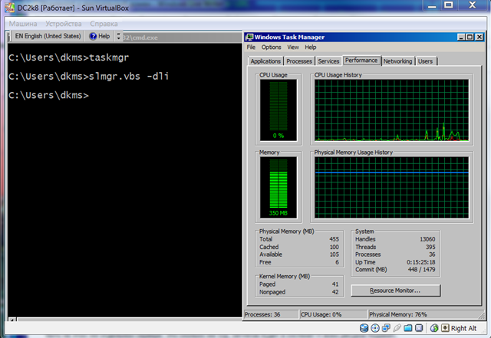491x338 pixels.
Task: Switch to the Users tab
Action: click(x=425, y=61)
